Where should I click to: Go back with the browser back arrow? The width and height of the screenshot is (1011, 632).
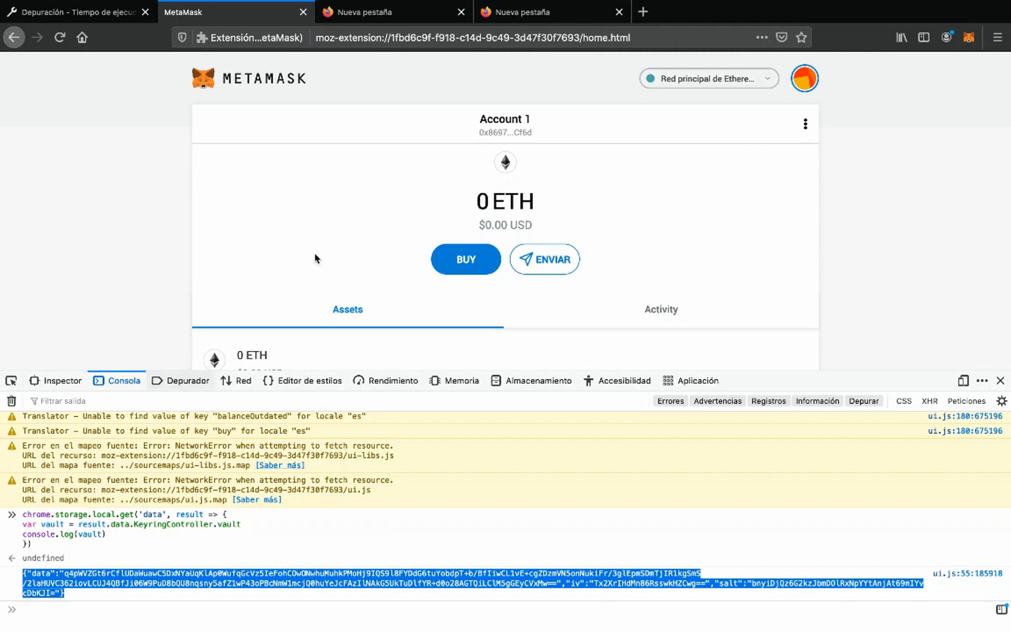pyautogui.click(x=14, y=37)
